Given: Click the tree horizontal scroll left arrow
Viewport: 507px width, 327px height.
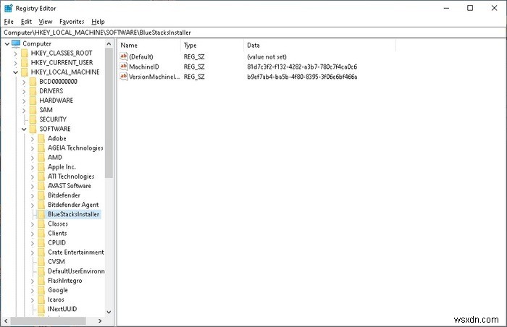Looking at the screenshot, I should coord(6,321).
